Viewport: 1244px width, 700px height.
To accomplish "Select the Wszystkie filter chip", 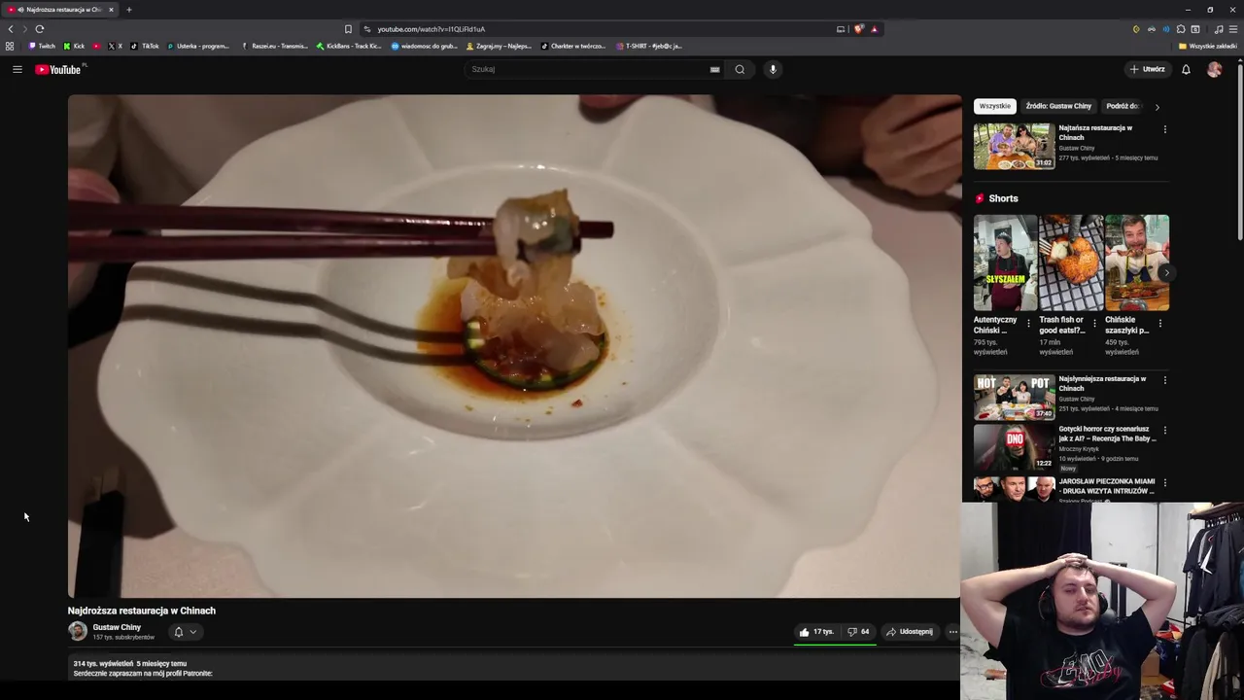I will (994, 106).
